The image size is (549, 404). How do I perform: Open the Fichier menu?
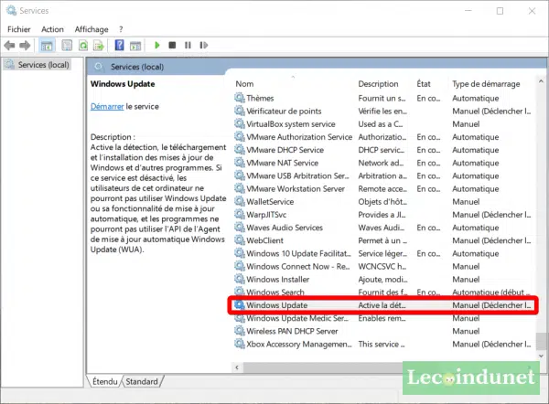pyautogui.click(x=19, y=29)
